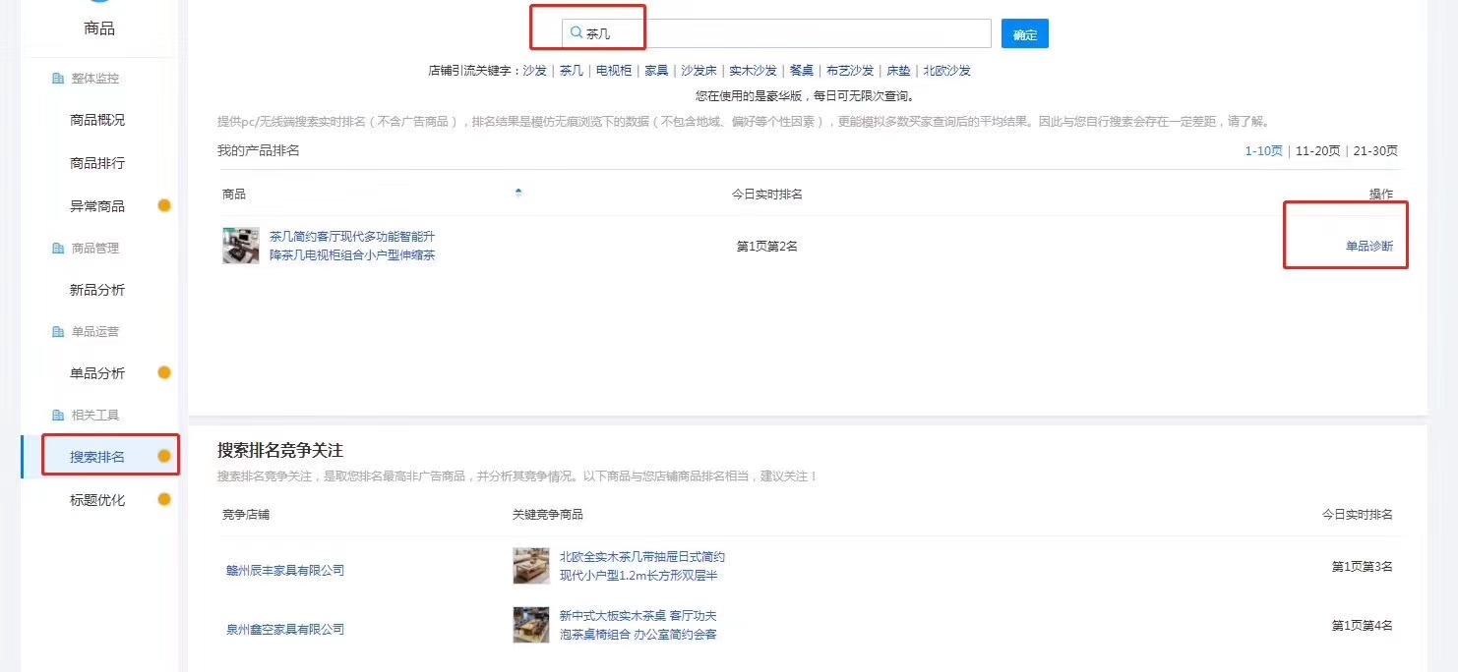The width and height of the screenshot is (1458, 672).
Task: Click orange dot beside 异常商品
Action: [164, 205]
